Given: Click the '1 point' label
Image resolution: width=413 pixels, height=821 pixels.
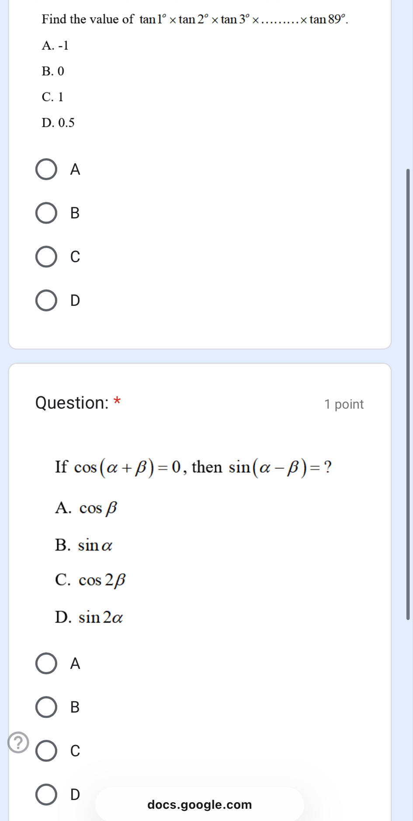Looking at the screenshot, I should (344, 404).
